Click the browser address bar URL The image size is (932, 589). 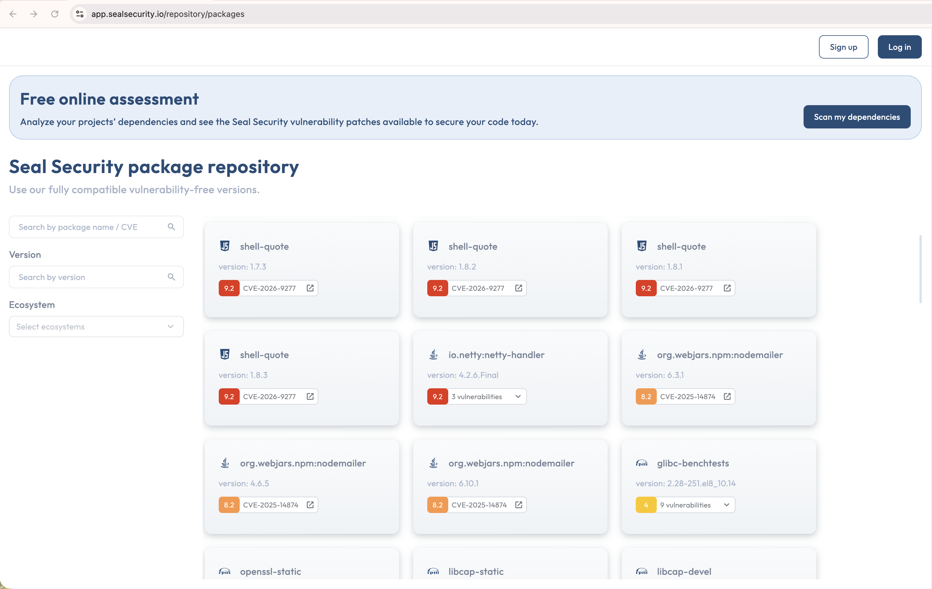167,14
